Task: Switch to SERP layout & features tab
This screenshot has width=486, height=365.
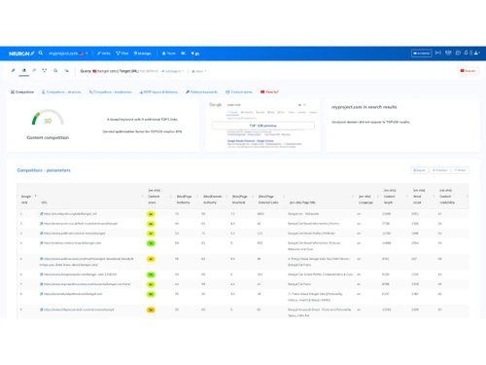Action: pyautogui.click(x=158, y=92)
